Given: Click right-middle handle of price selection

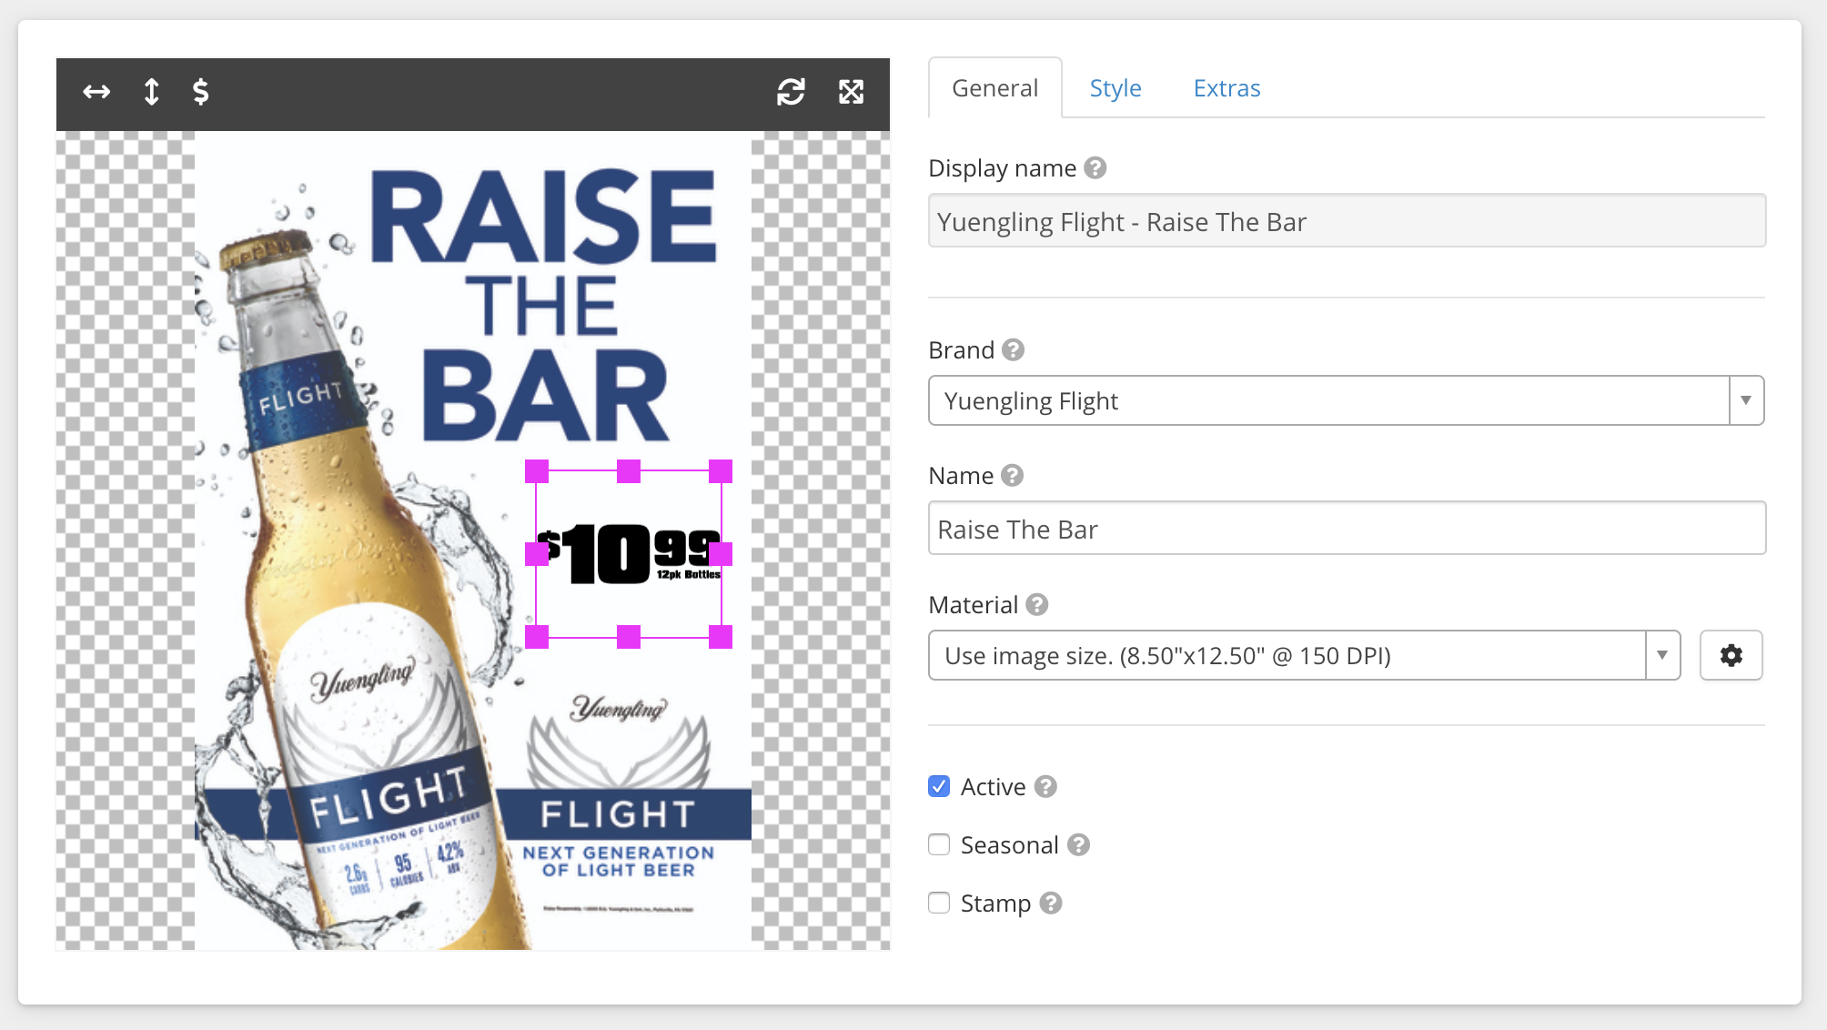Looking at the screenshot, I should (721, 554).
